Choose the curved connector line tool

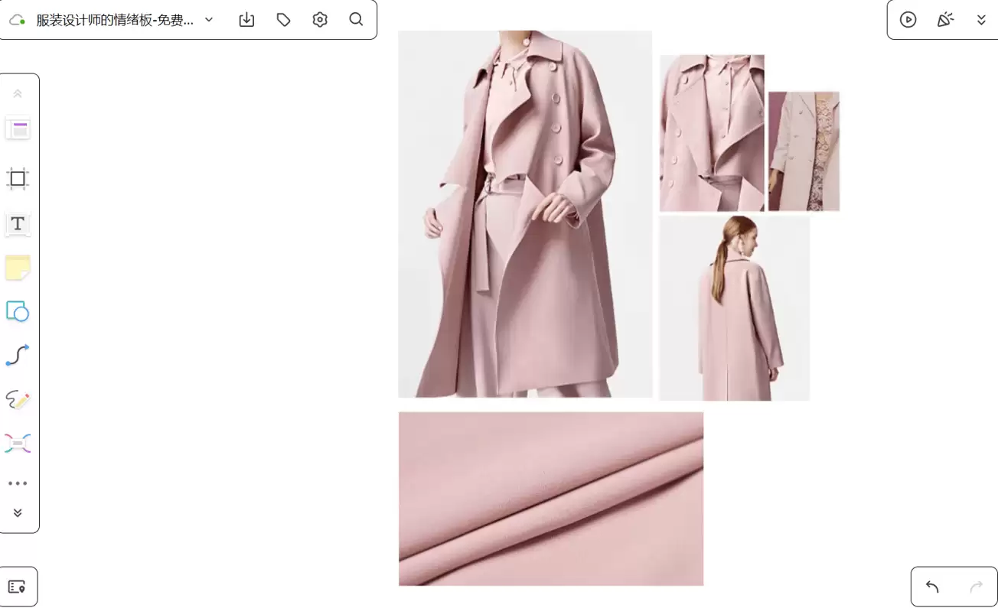[18, 355]
